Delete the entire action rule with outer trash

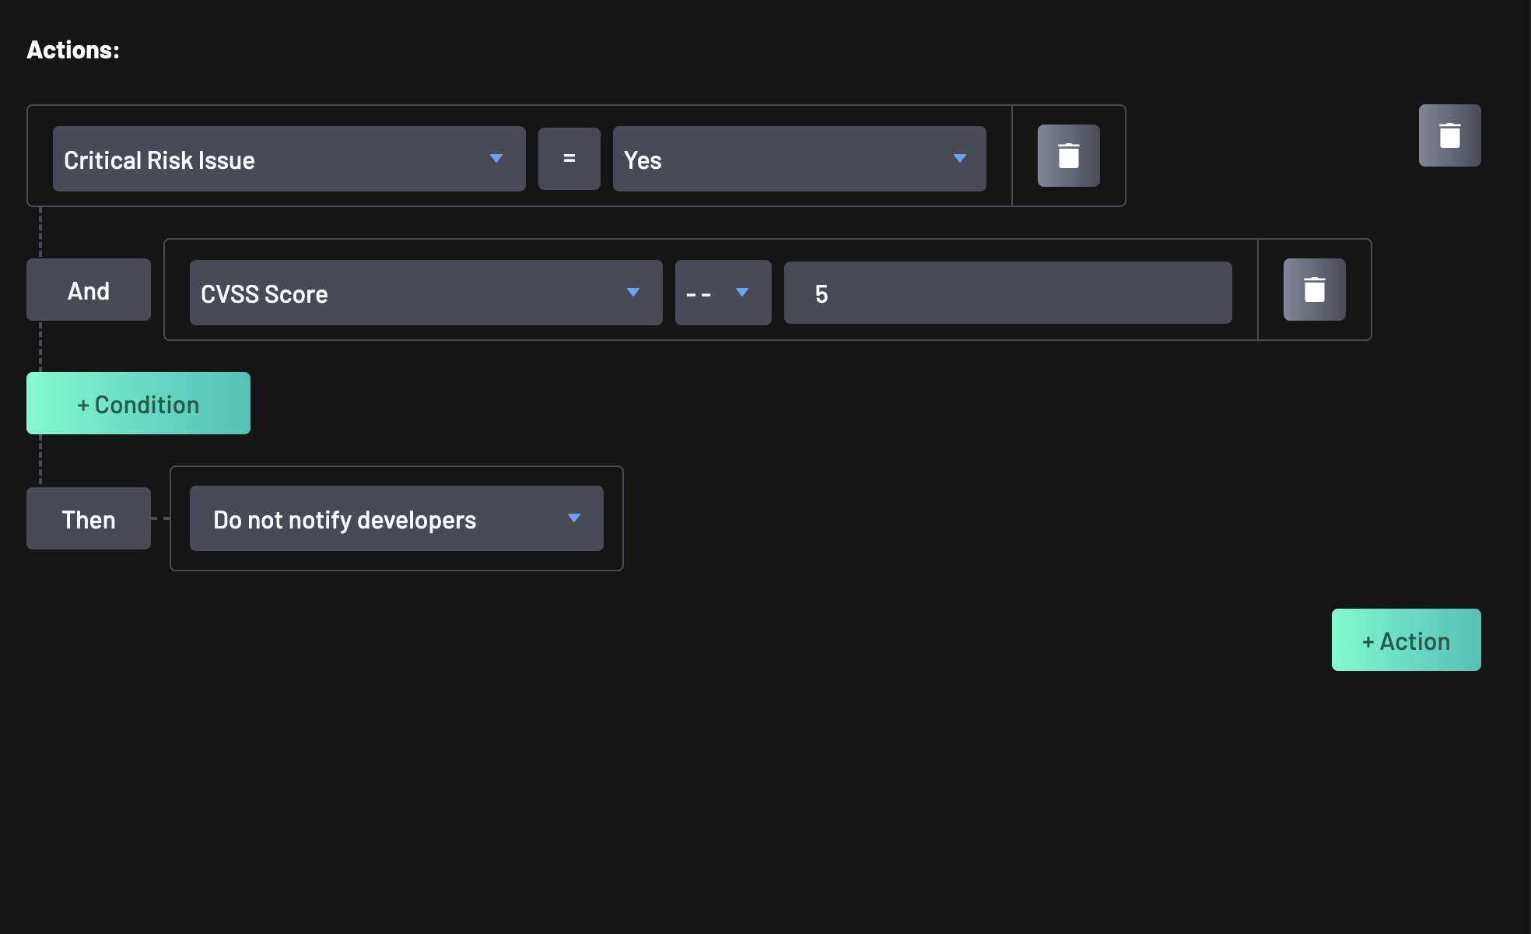[1449, 135]
